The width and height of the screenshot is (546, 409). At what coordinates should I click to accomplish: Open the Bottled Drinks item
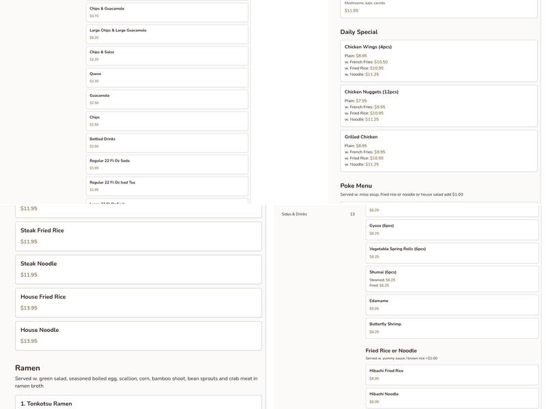click(167, 142)
